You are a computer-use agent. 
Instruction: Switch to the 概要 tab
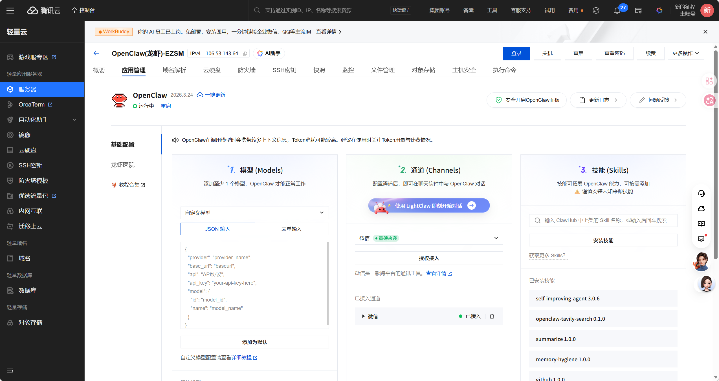(99, 70)
